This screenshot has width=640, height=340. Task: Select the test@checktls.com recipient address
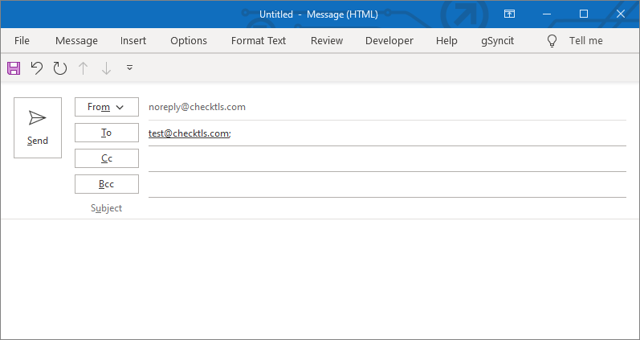click(x=190, y=133)
